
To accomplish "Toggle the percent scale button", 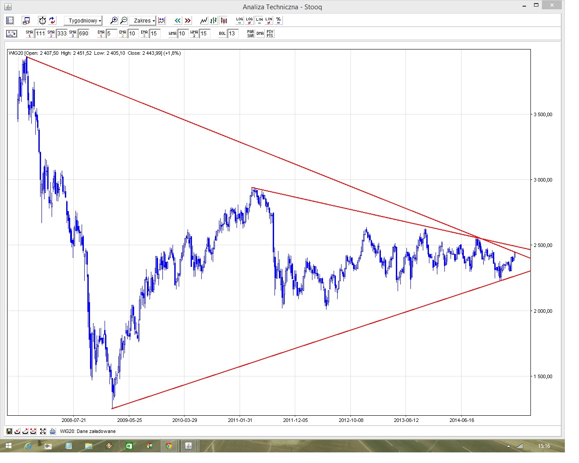I will click(278, 20).
